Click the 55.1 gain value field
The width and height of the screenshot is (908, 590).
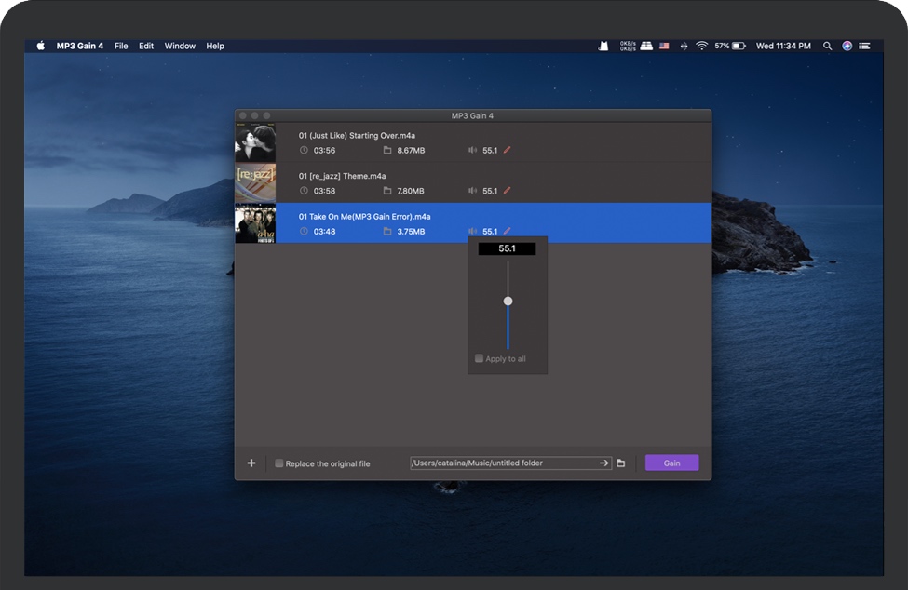508,249
